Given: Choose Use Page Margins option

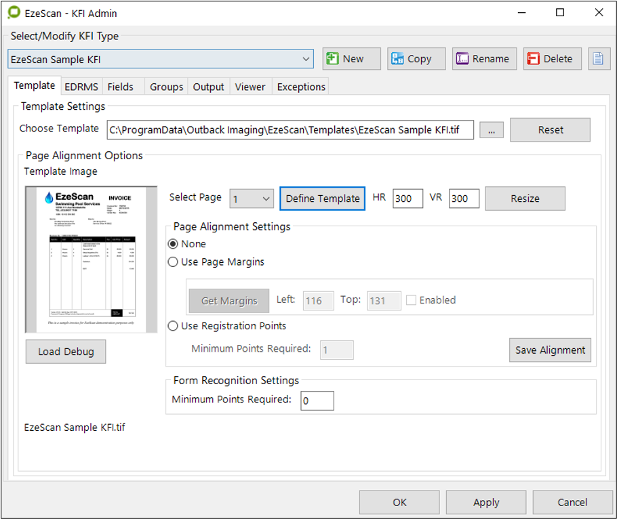Looking at the screenshot, I should tap(174, 262).
